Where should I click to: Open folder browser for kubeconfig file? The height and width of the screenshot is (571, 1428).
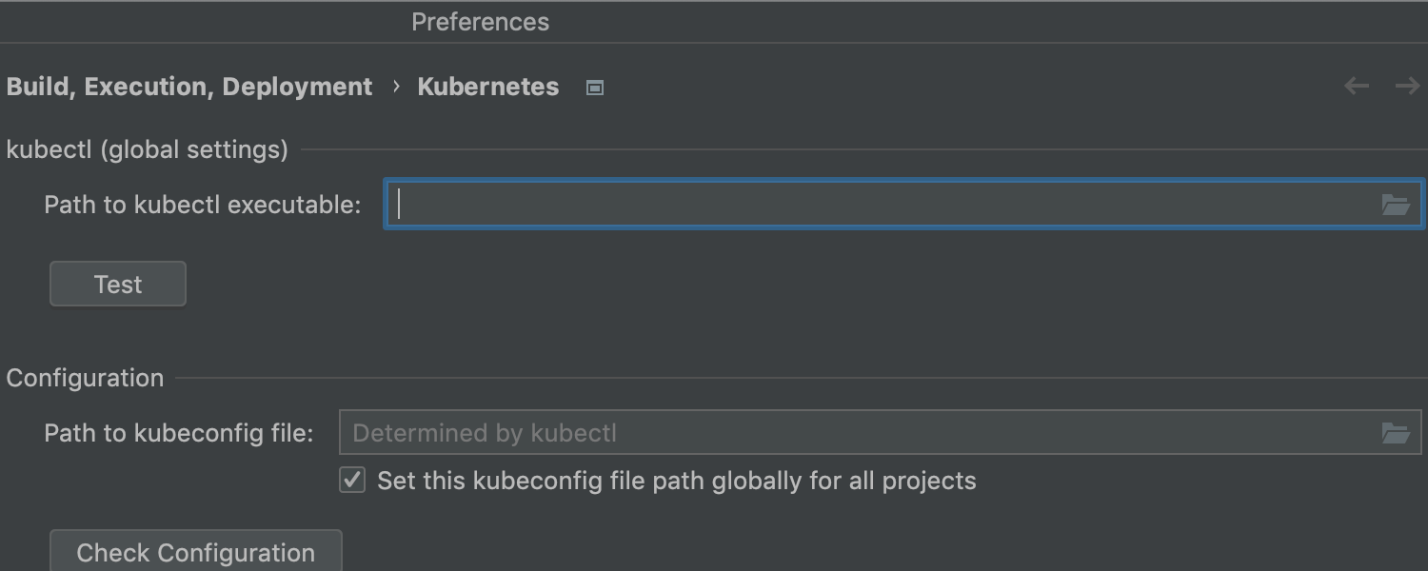point(1396,433)
